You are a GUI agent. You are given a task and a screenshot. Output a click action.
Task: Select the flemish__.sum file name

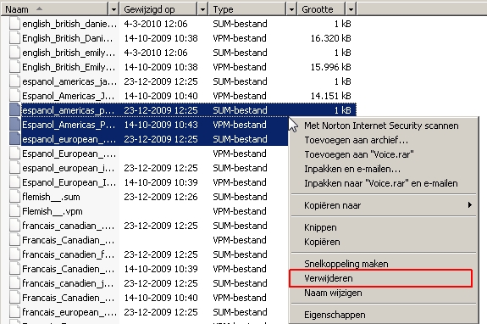coord(51,197)
